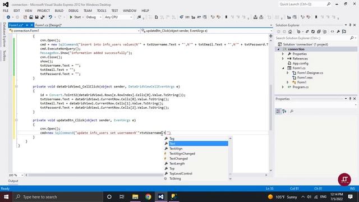Open the BUILD menu
Viewport: 359px width, 202px height.
[x=59, y=11]
